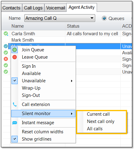Click Carla Smith's green presence icon
This screenshot has width=135, height=150.
point(6,33)
